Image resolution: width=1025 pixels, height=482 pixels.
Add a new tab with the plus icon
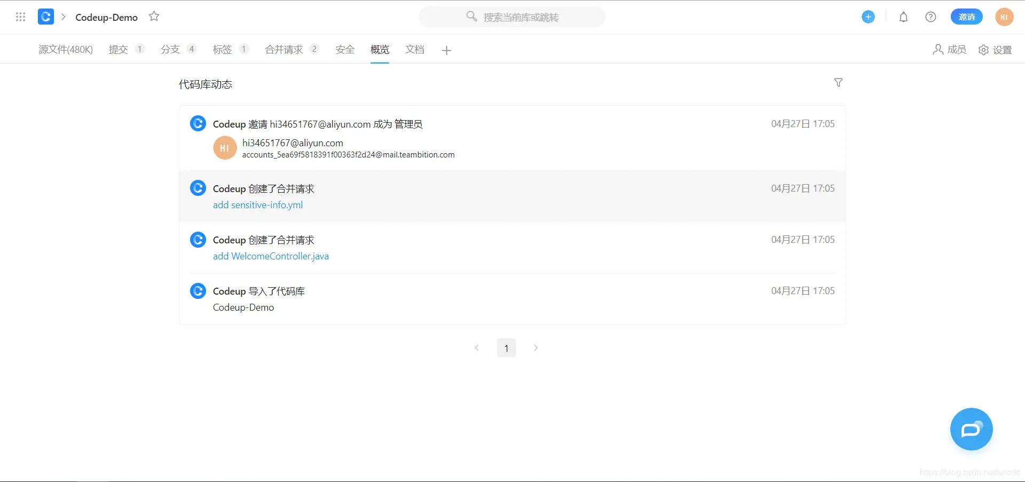[446, 50]
